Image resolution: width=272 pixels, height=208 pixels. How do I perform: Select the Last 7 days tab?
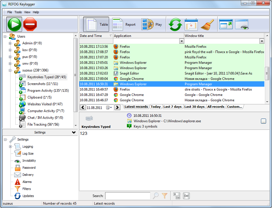tap(172, 107)
